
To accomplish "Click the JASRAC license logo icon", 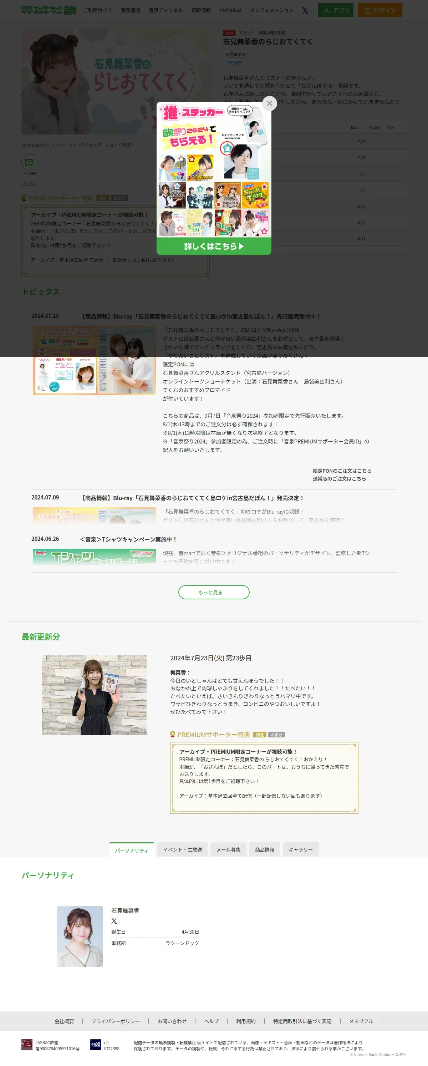I will pyautogui.click(x=27, y=1045).
